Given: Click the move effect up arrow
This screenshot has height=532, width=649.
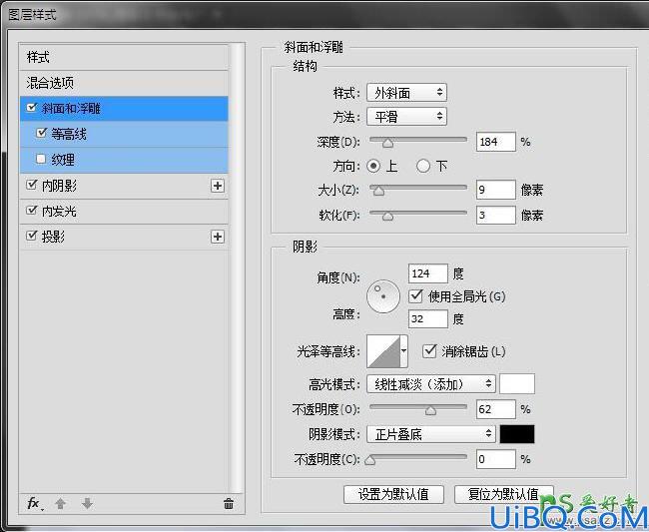Looking at the screenshot, I should tap(61, 503).
